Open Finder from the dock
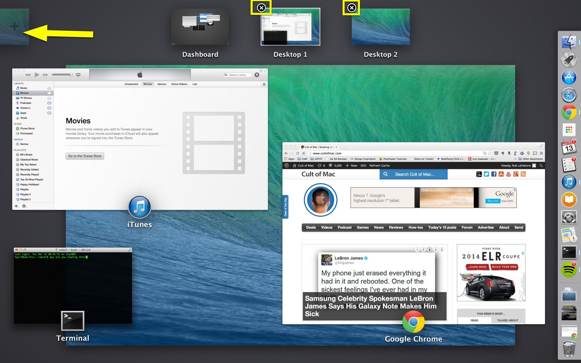 tap(569, 42)
